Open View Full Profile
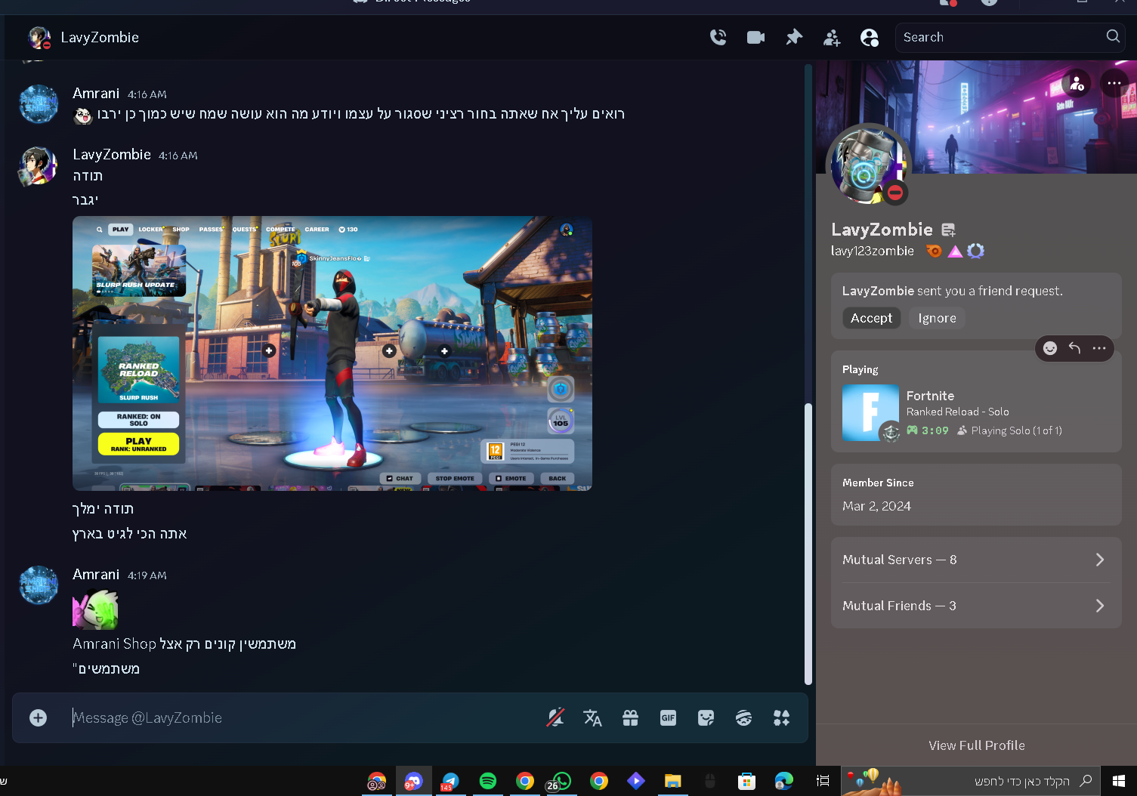 click(x=976, y=745)
